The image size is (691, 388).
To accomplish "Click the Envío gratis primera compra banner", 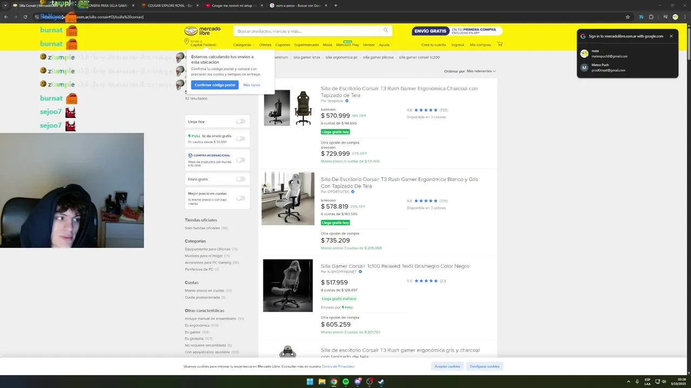I will 457,31.
